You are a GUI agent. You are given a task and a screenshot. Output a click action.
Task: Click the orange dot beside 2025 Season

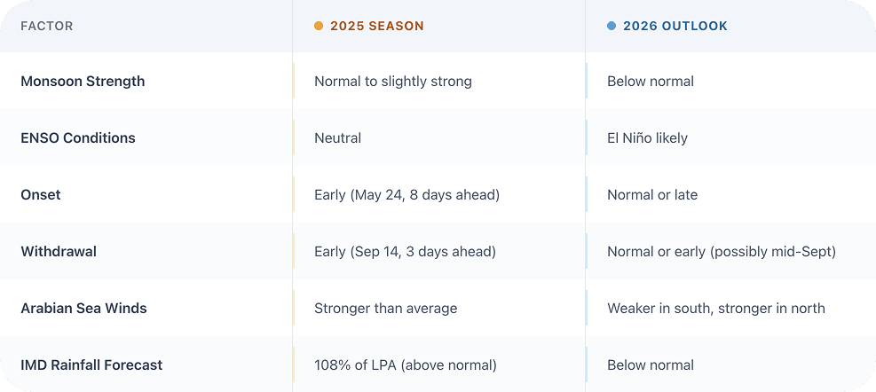click(319, 27)
